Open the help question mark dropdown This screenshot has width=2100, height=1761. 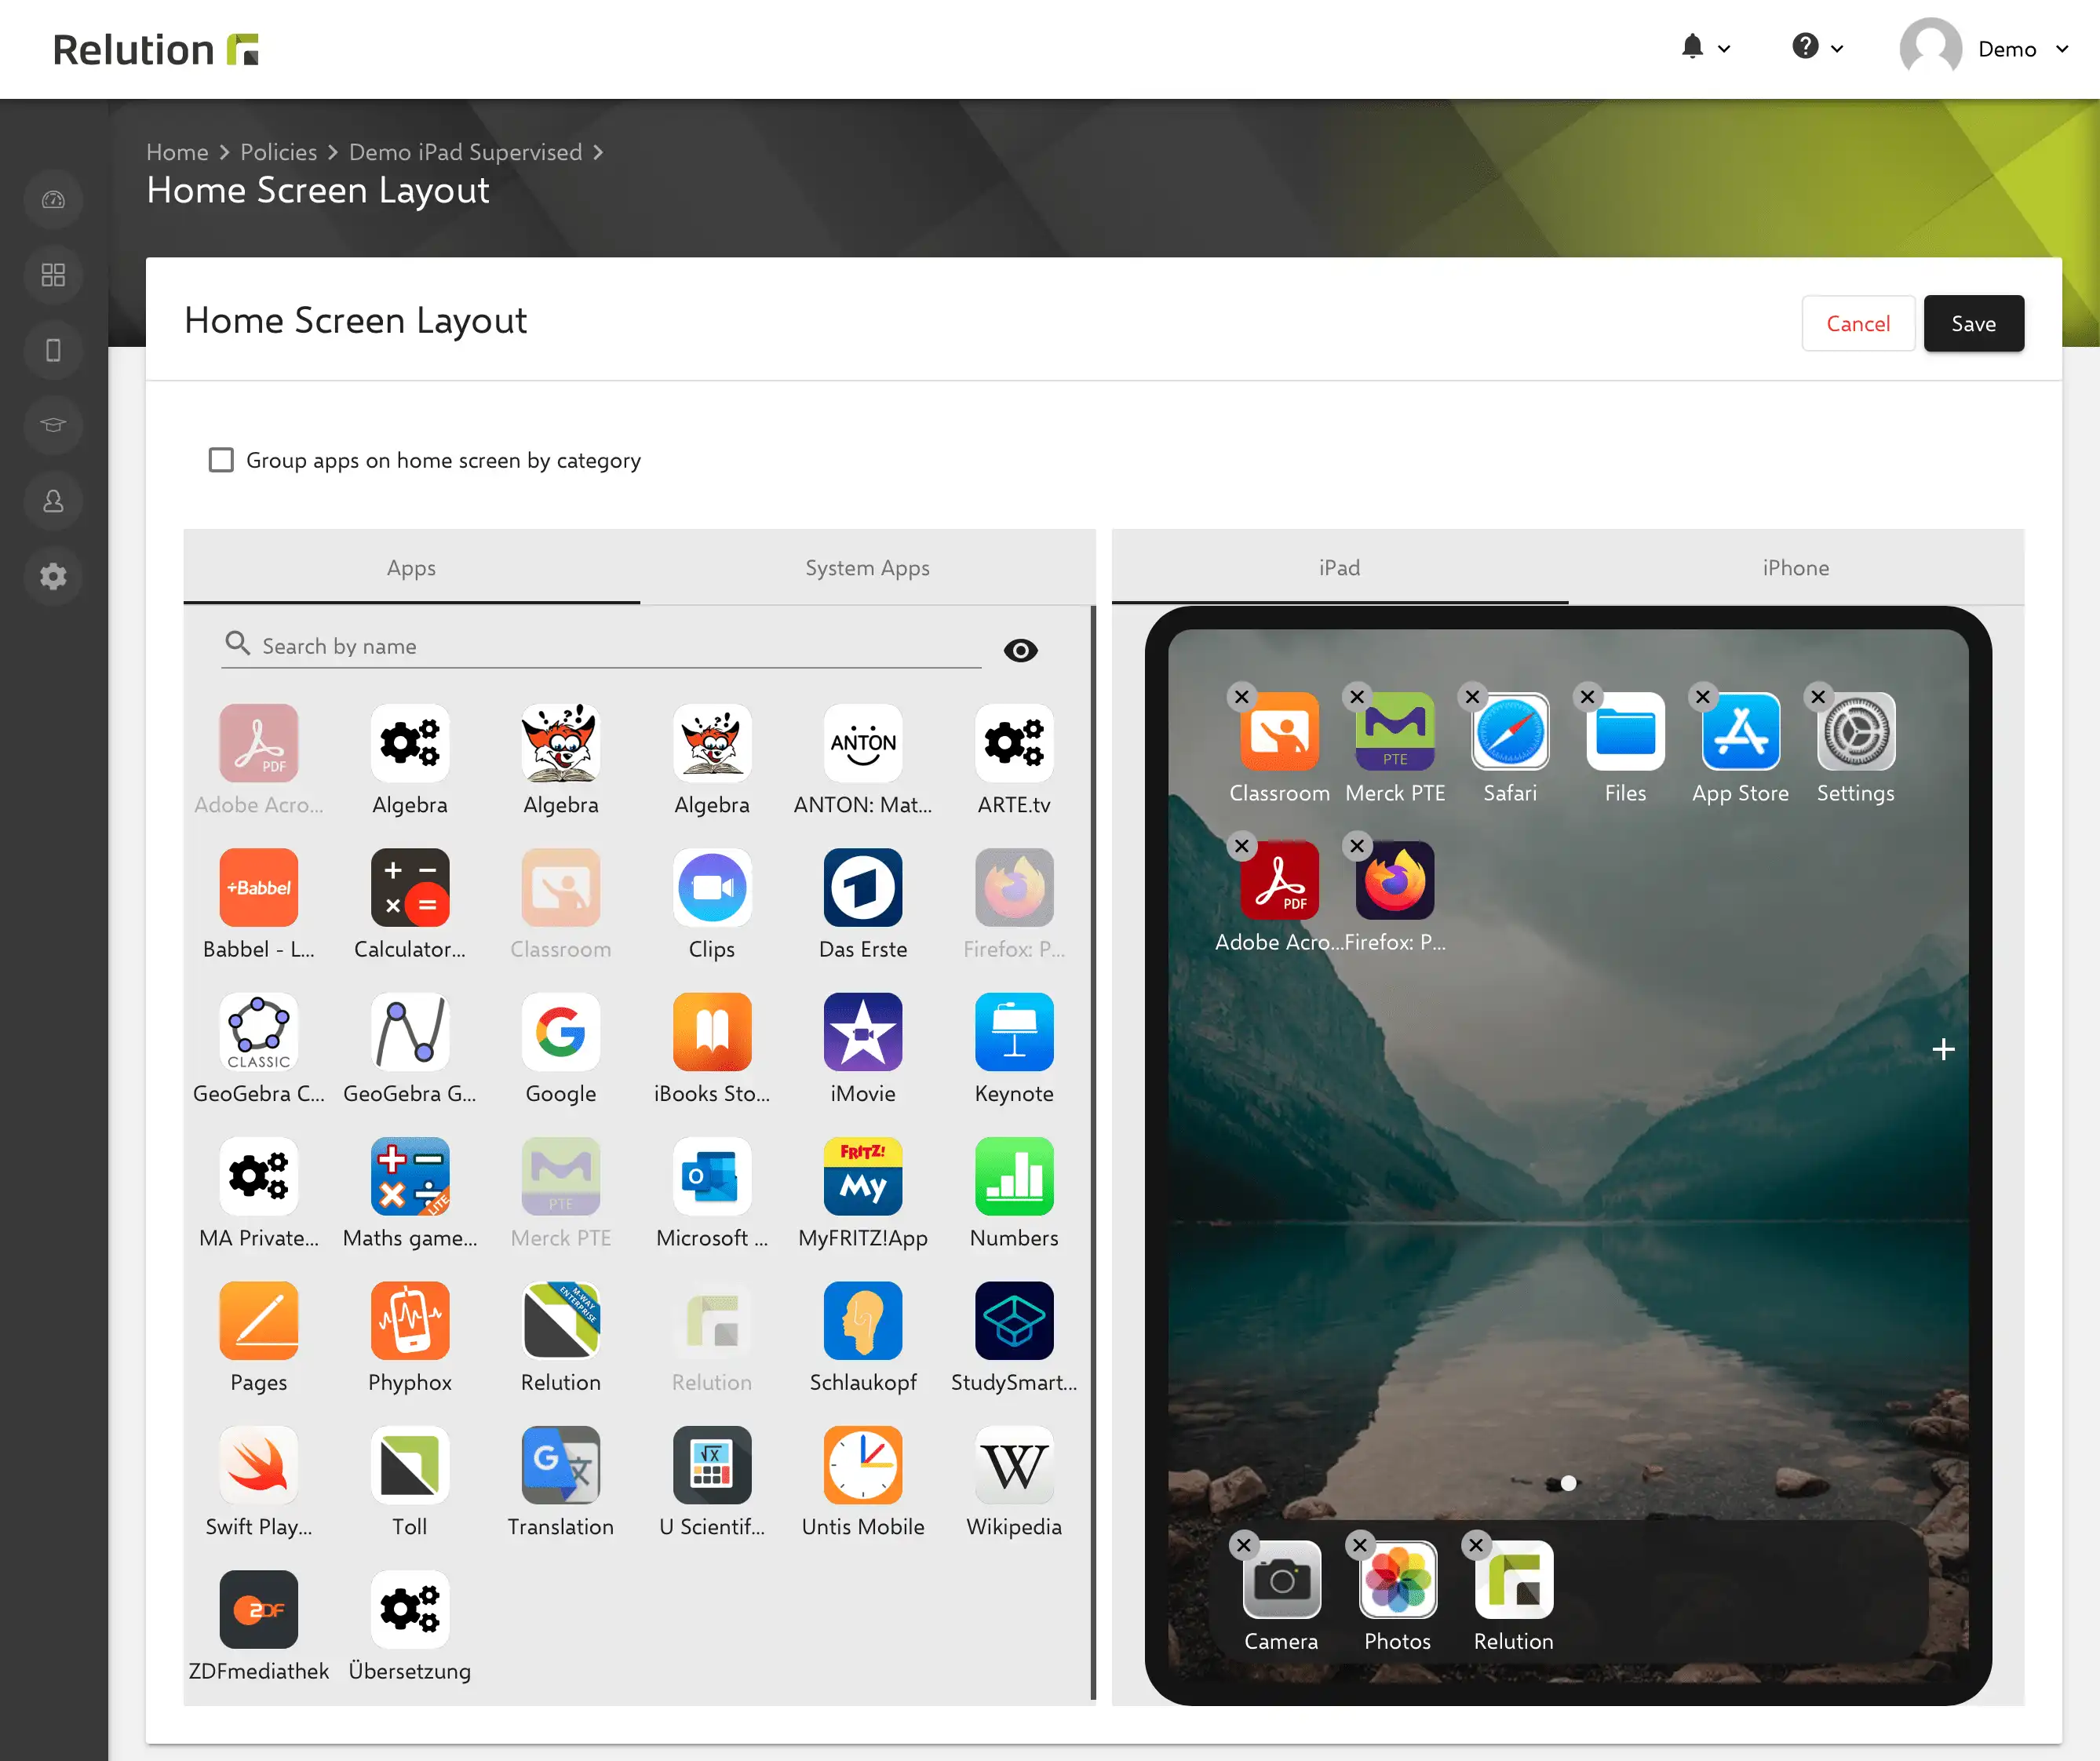(x=1817, y=48)
